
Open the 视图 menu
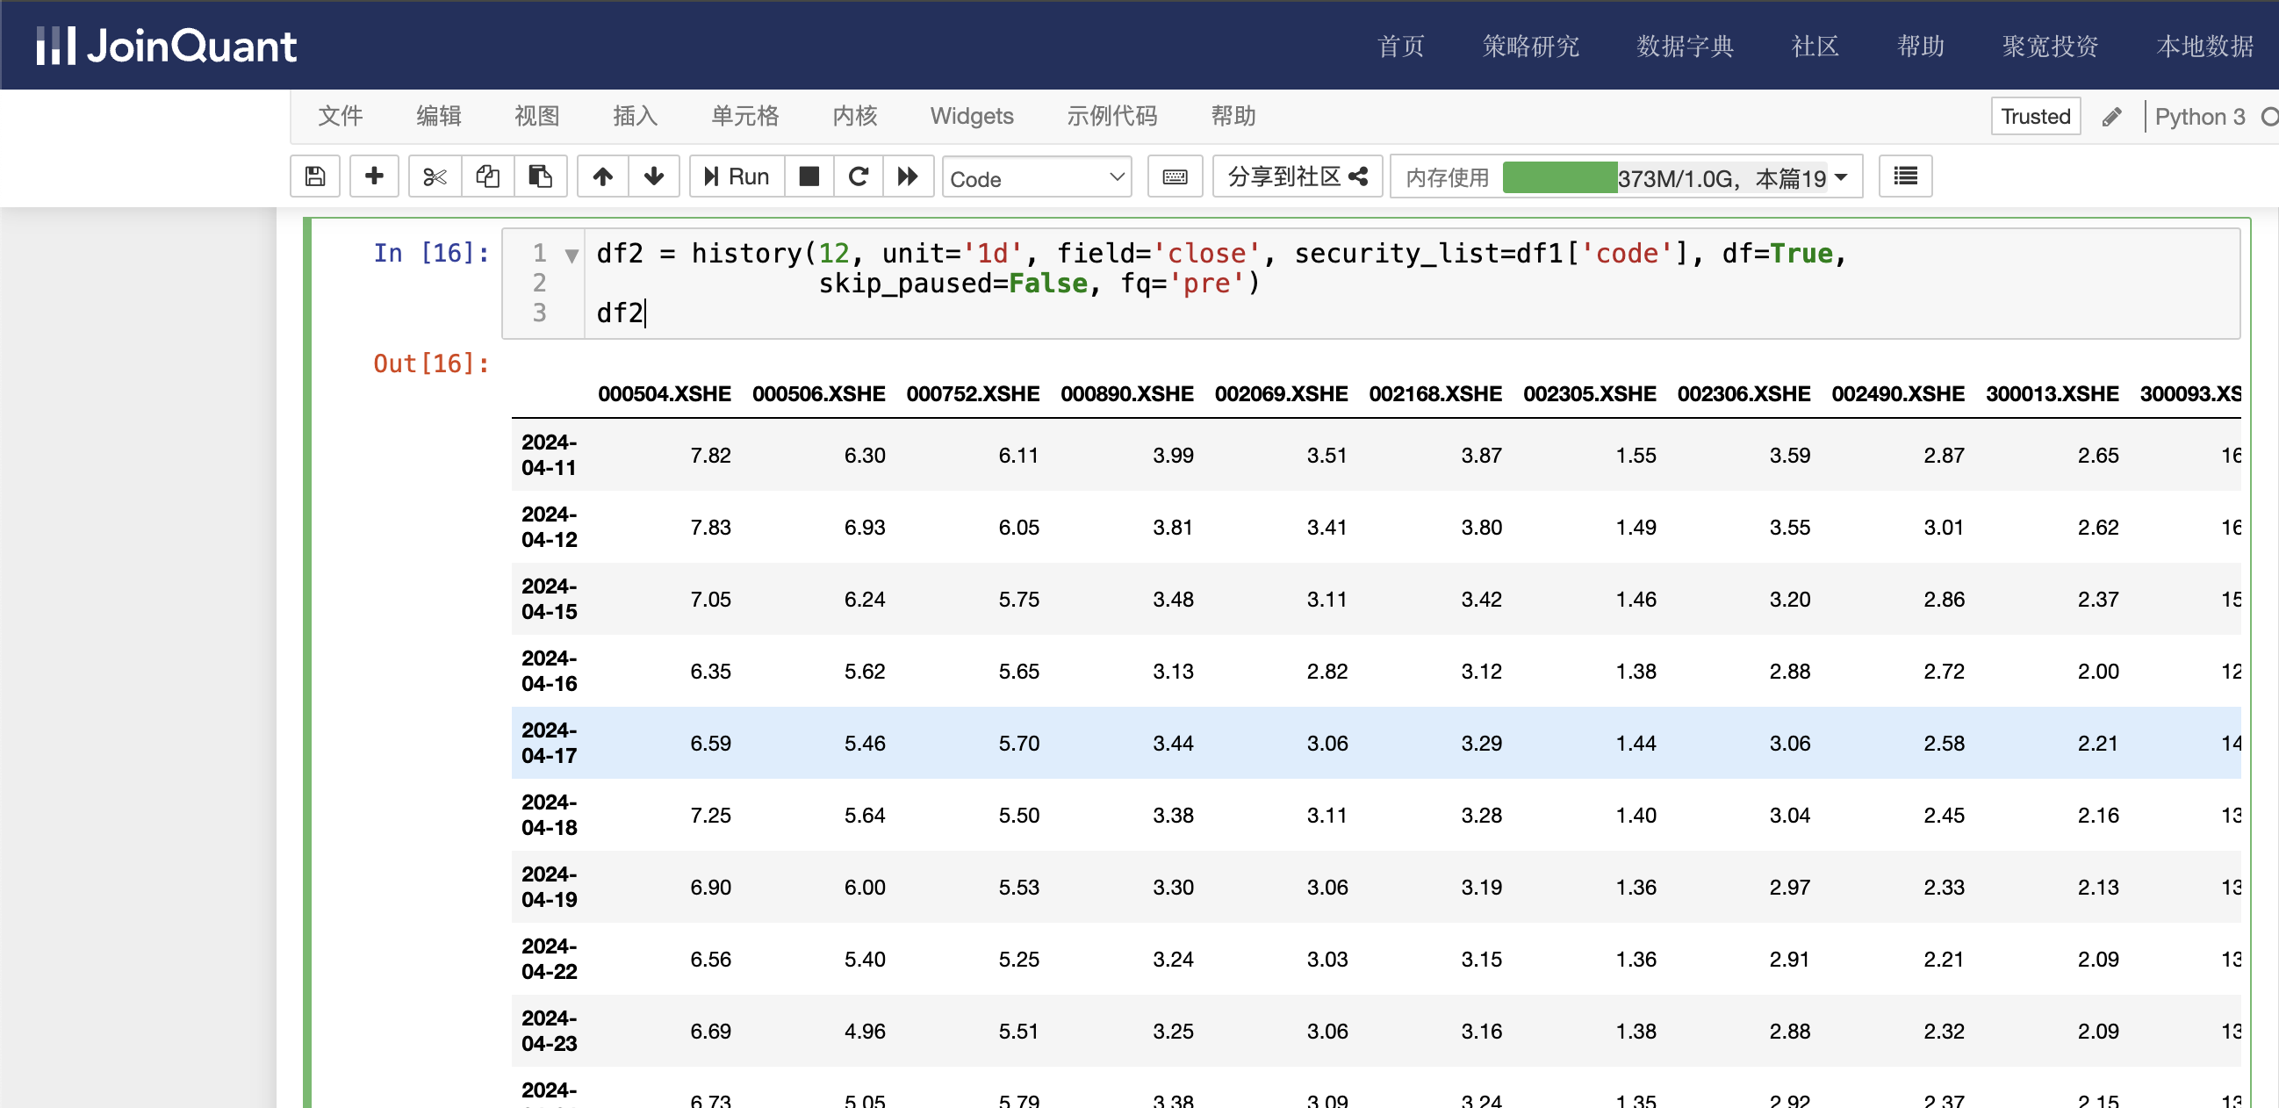(537, 116)
